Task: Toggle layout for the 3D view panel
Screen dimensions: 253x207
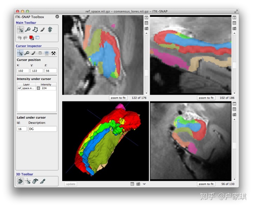Action: (132, 184)
